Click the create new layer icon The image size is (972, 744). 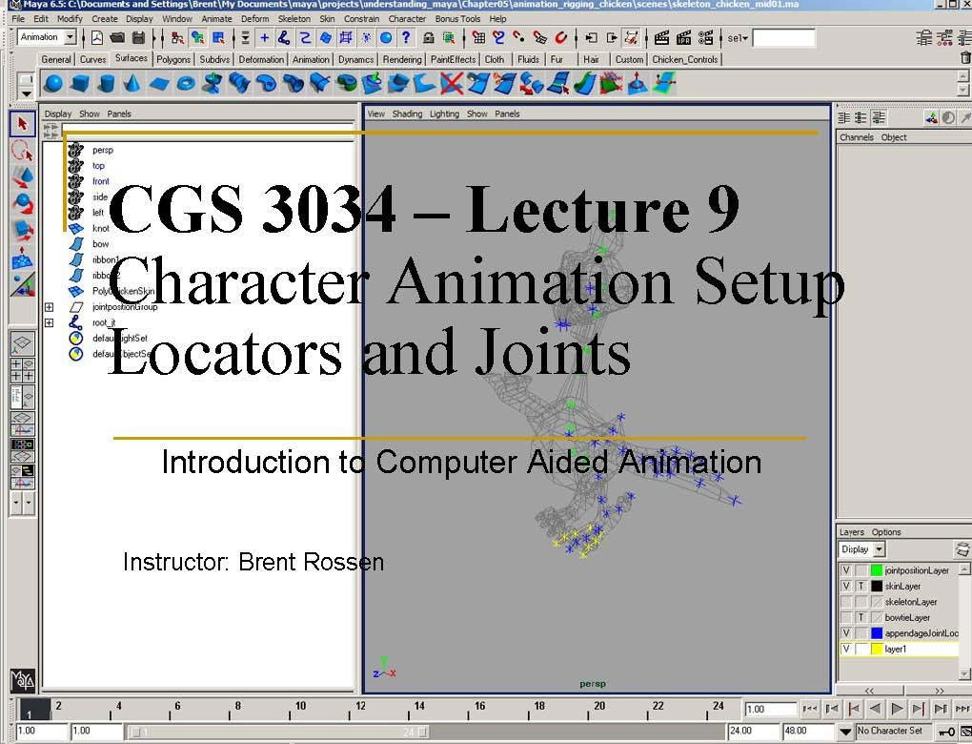[x=962, y=549]
